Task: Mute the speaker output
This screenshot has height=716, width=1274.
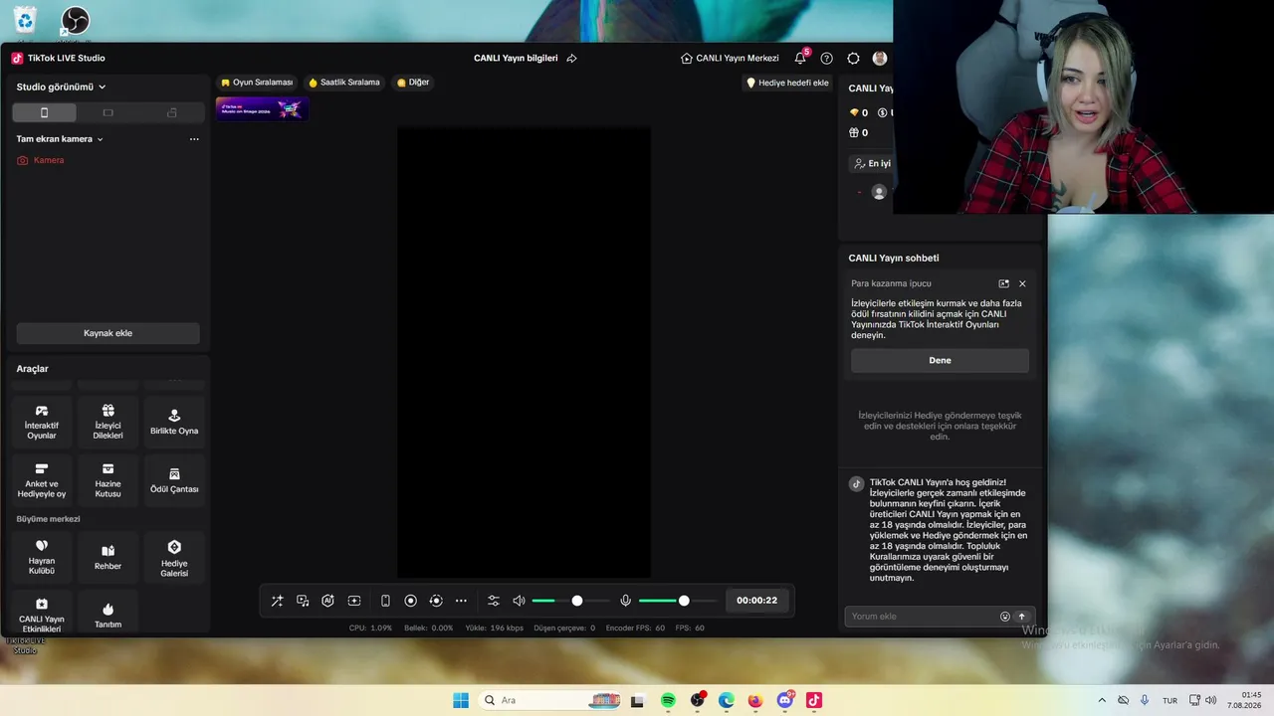Action: (519, 601)
